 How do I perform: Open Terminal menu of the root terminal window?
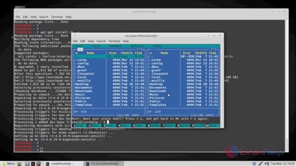pos(57,17)
